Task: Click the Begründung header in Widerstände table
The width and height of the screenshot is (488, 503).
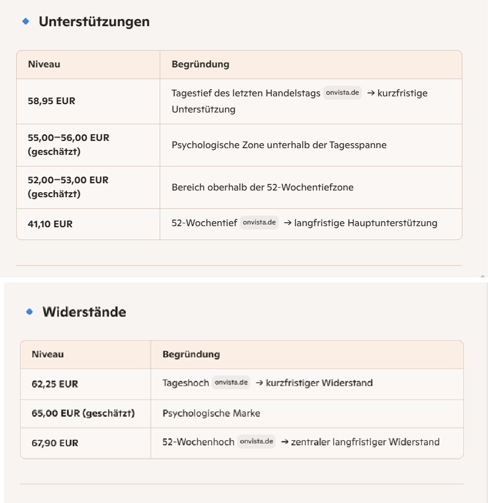Action: 191,354
